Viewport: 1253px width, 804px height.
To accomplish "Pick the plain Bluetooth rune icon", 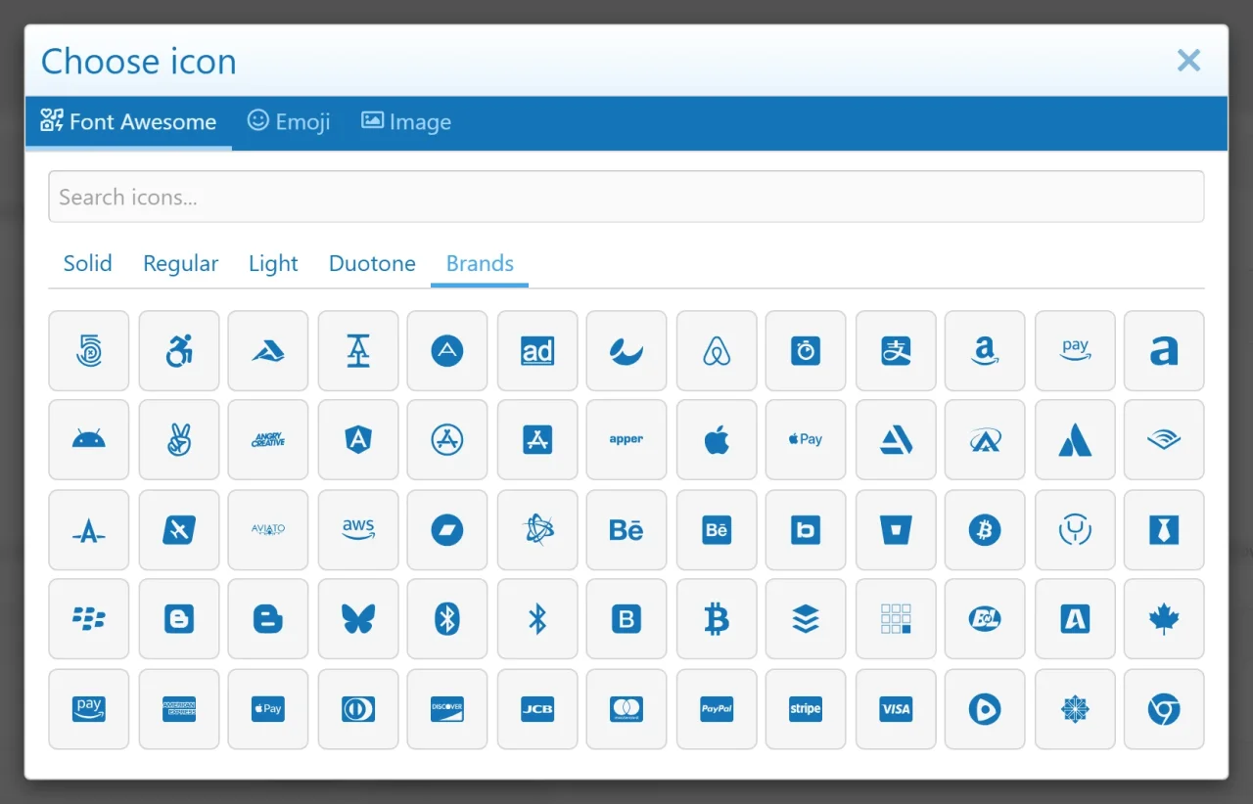I will pyautogui.click(x=536, y=618).
